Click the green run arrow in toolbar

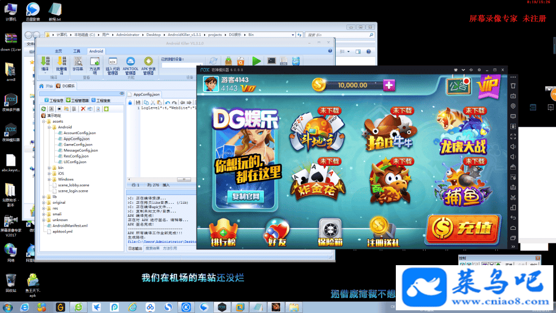256,61
